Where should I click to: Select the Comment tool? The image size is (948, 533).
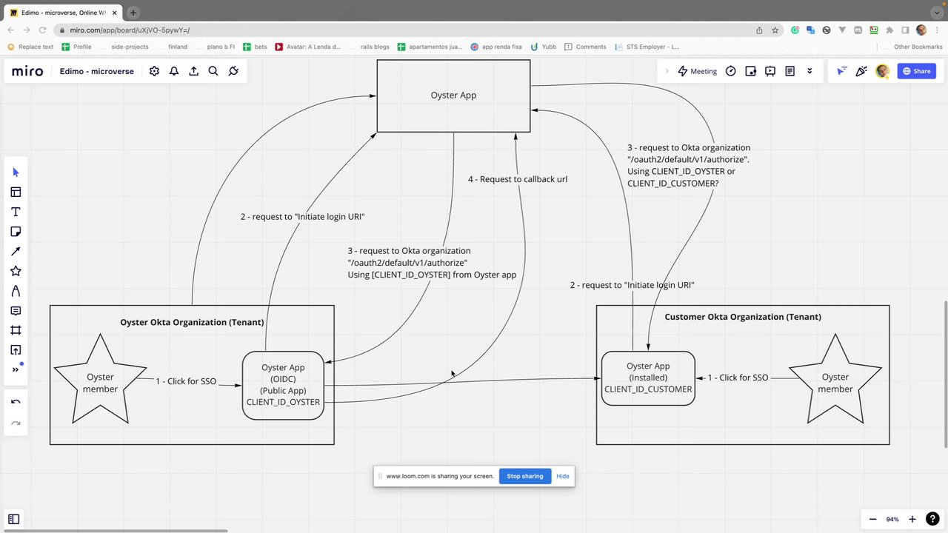[x=16, y=311]
